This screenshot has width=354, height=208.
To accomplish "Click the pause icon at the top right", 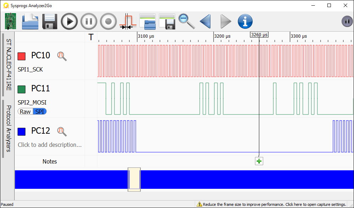I will pos(347,21).
